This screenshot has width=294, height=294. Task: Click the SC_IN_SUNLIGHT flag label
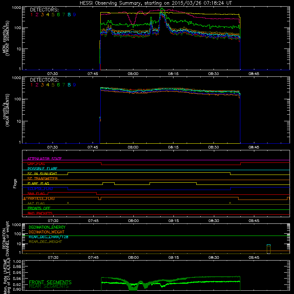pos(42,173)
